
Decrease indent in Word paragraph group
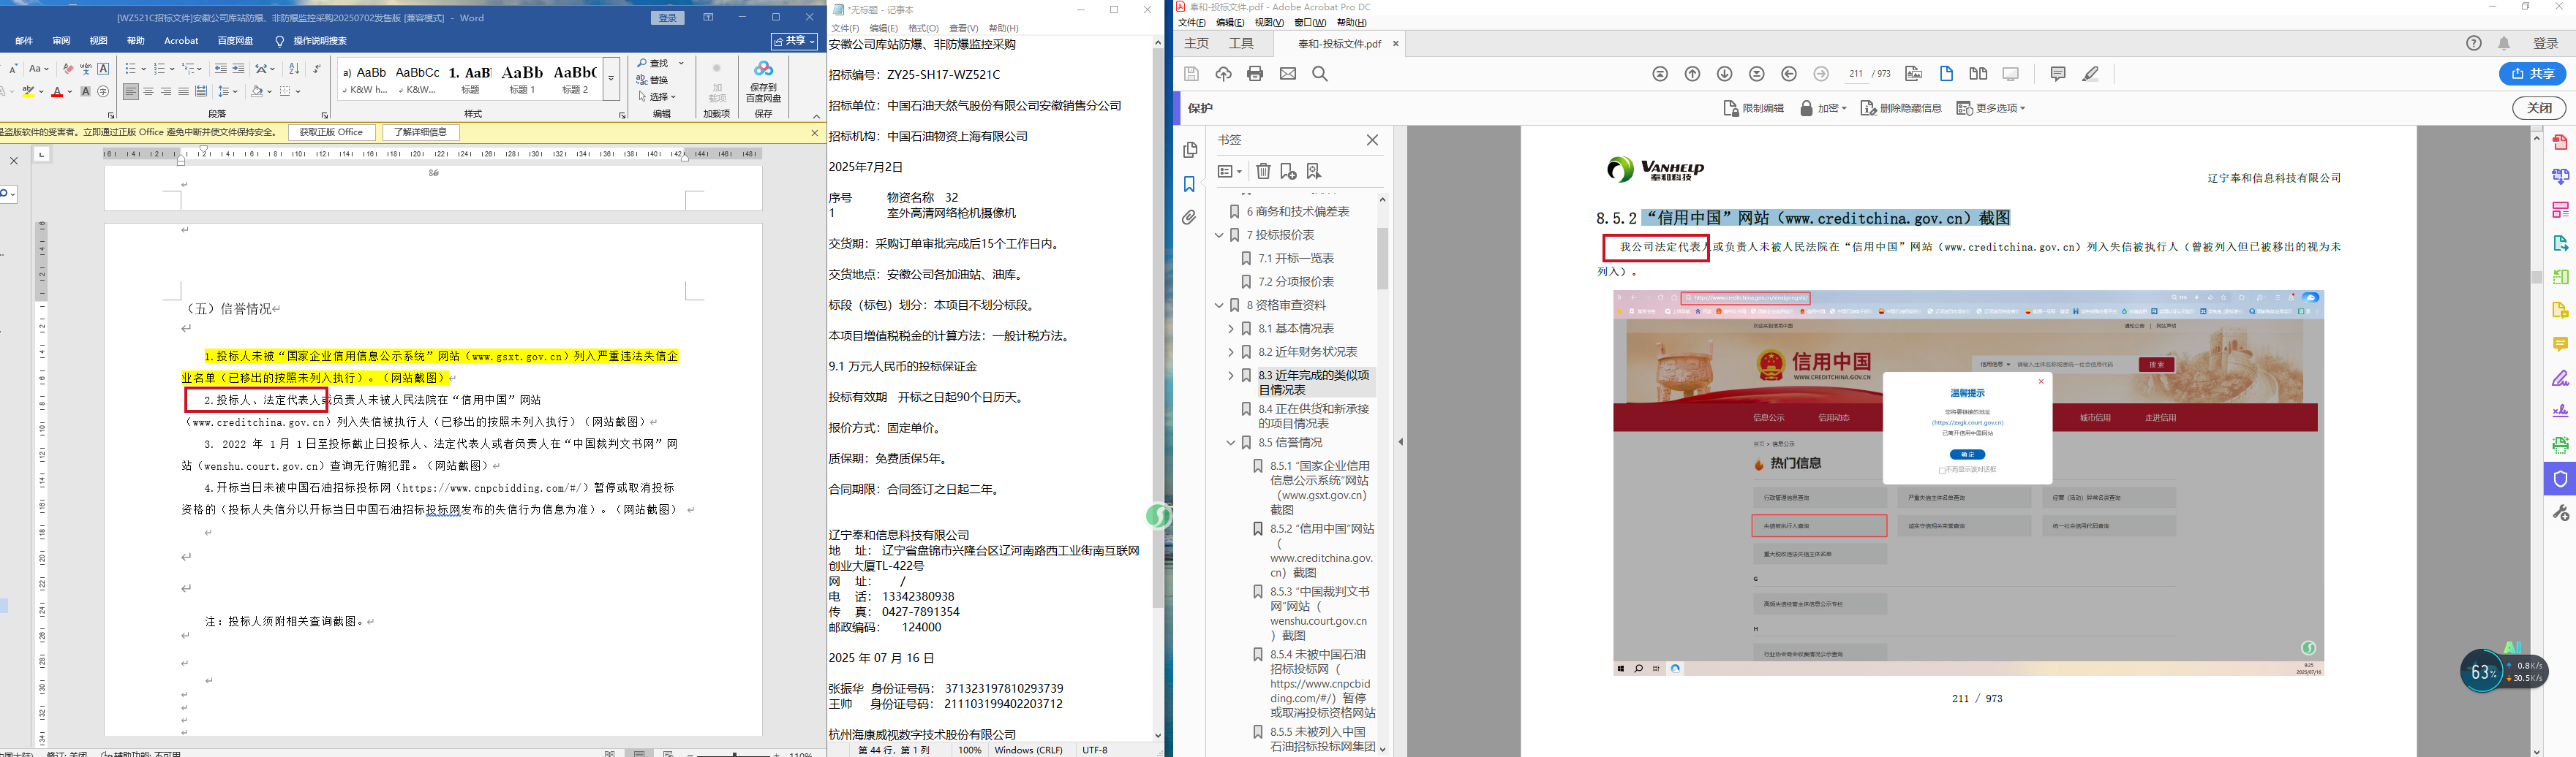point(221,69)
